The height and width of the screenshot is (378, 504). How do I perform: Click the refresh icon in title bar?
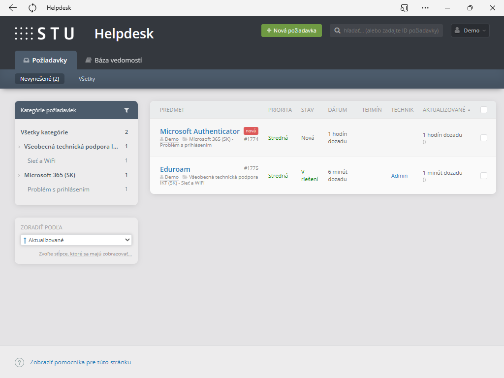tap(32, 8)
